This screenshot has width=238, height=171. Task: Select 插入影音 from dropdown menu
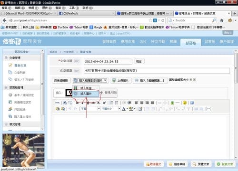(86, 88)
